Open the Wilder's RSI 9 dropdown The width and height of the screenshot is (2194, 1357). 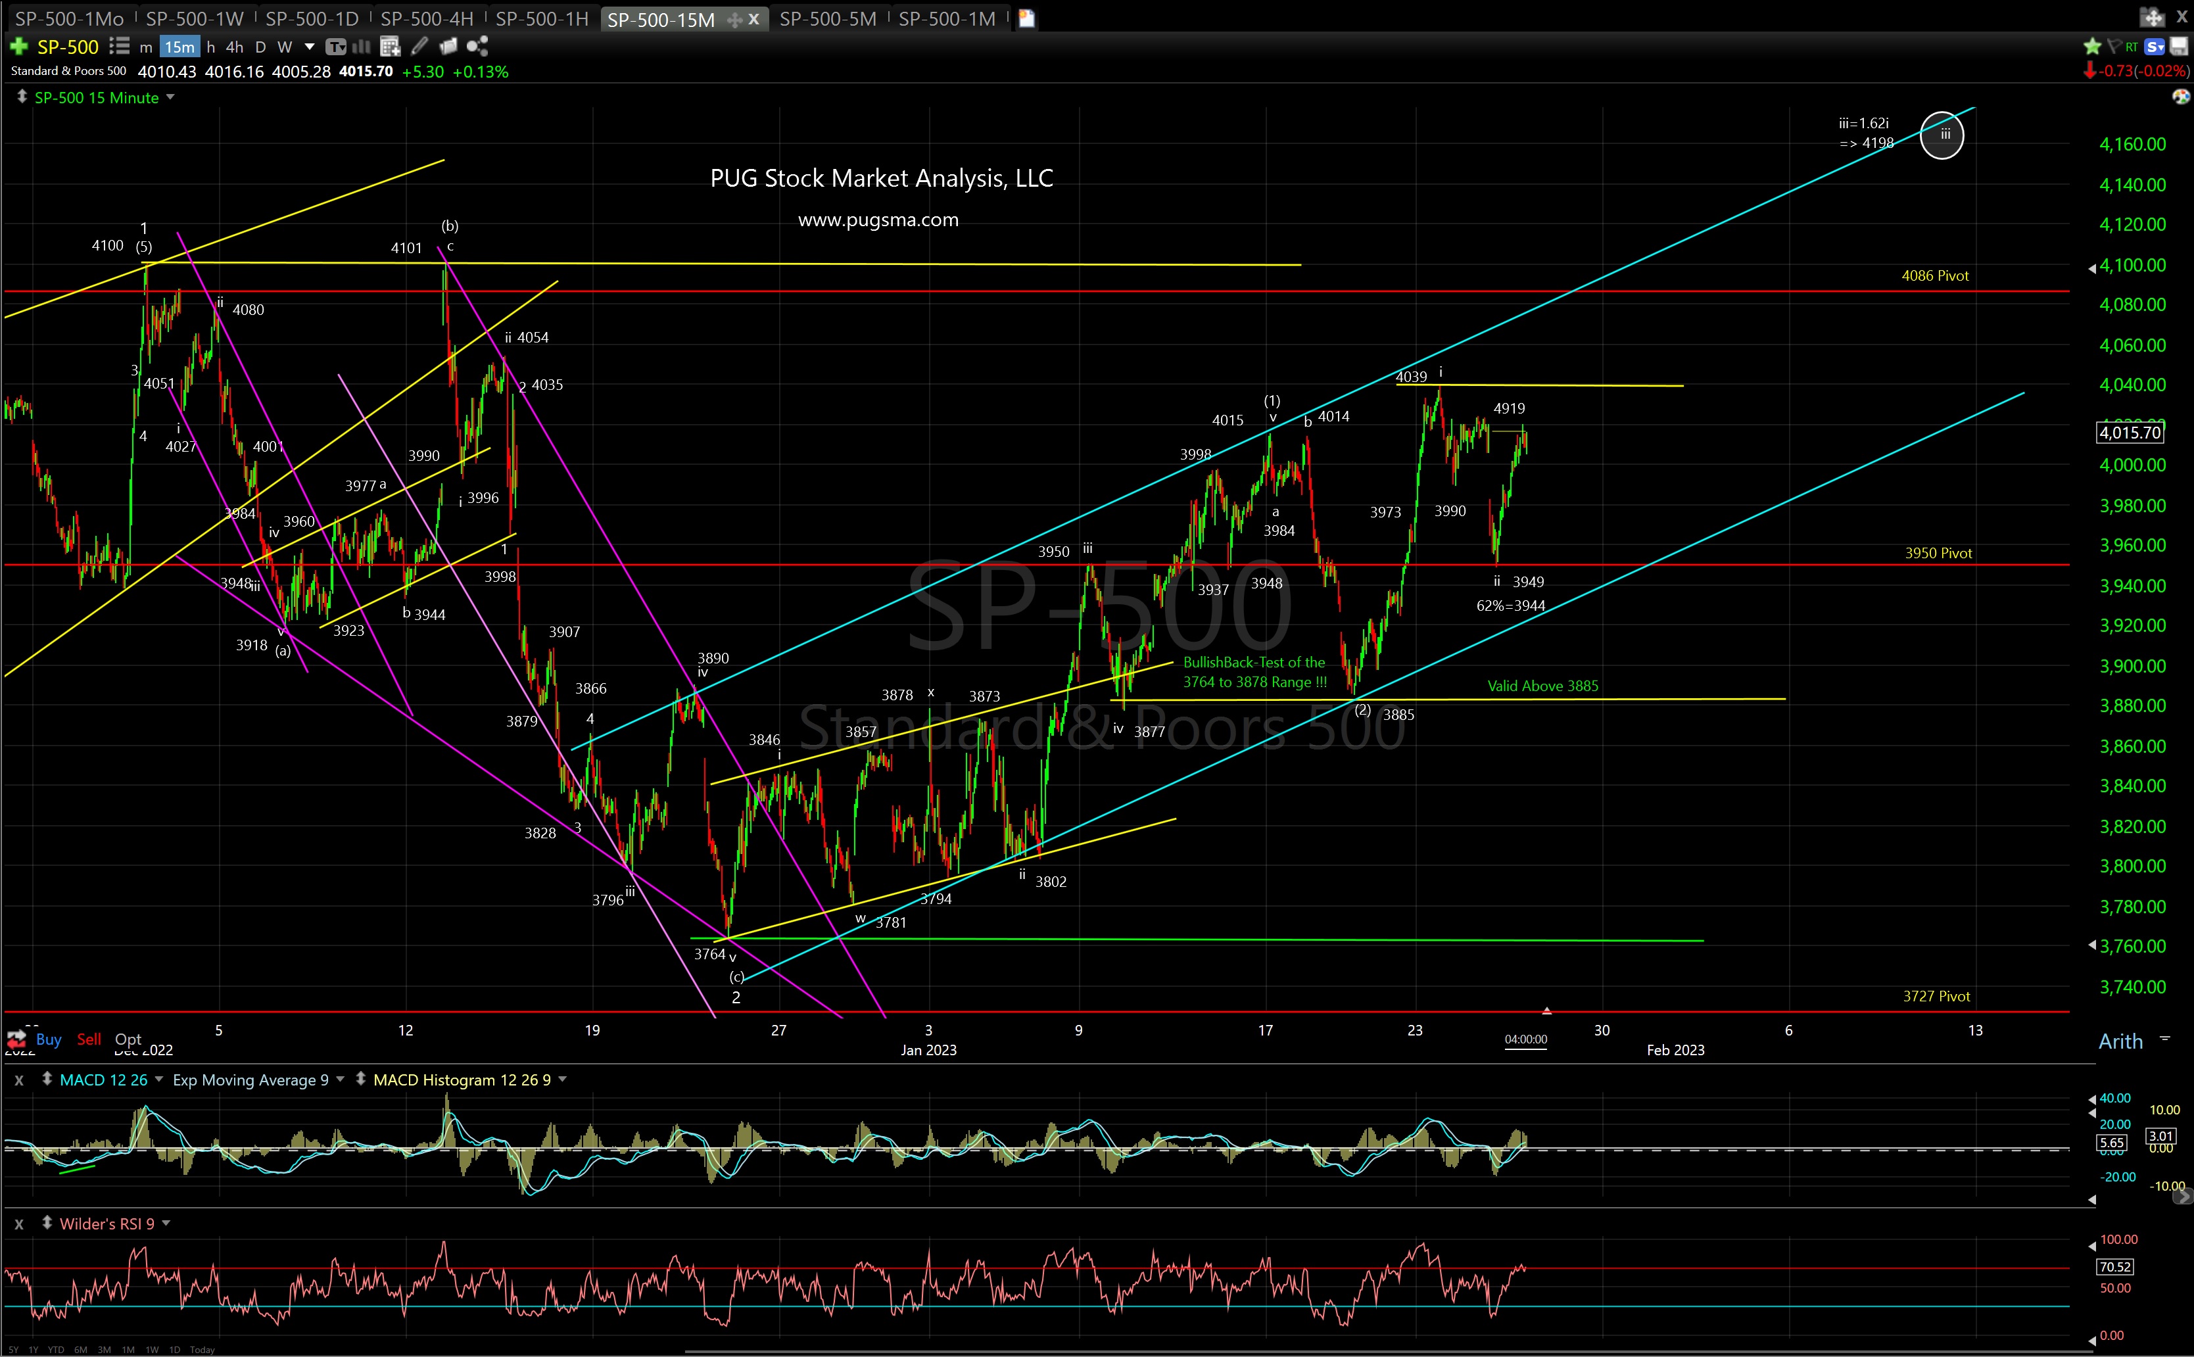(167, 1224)
